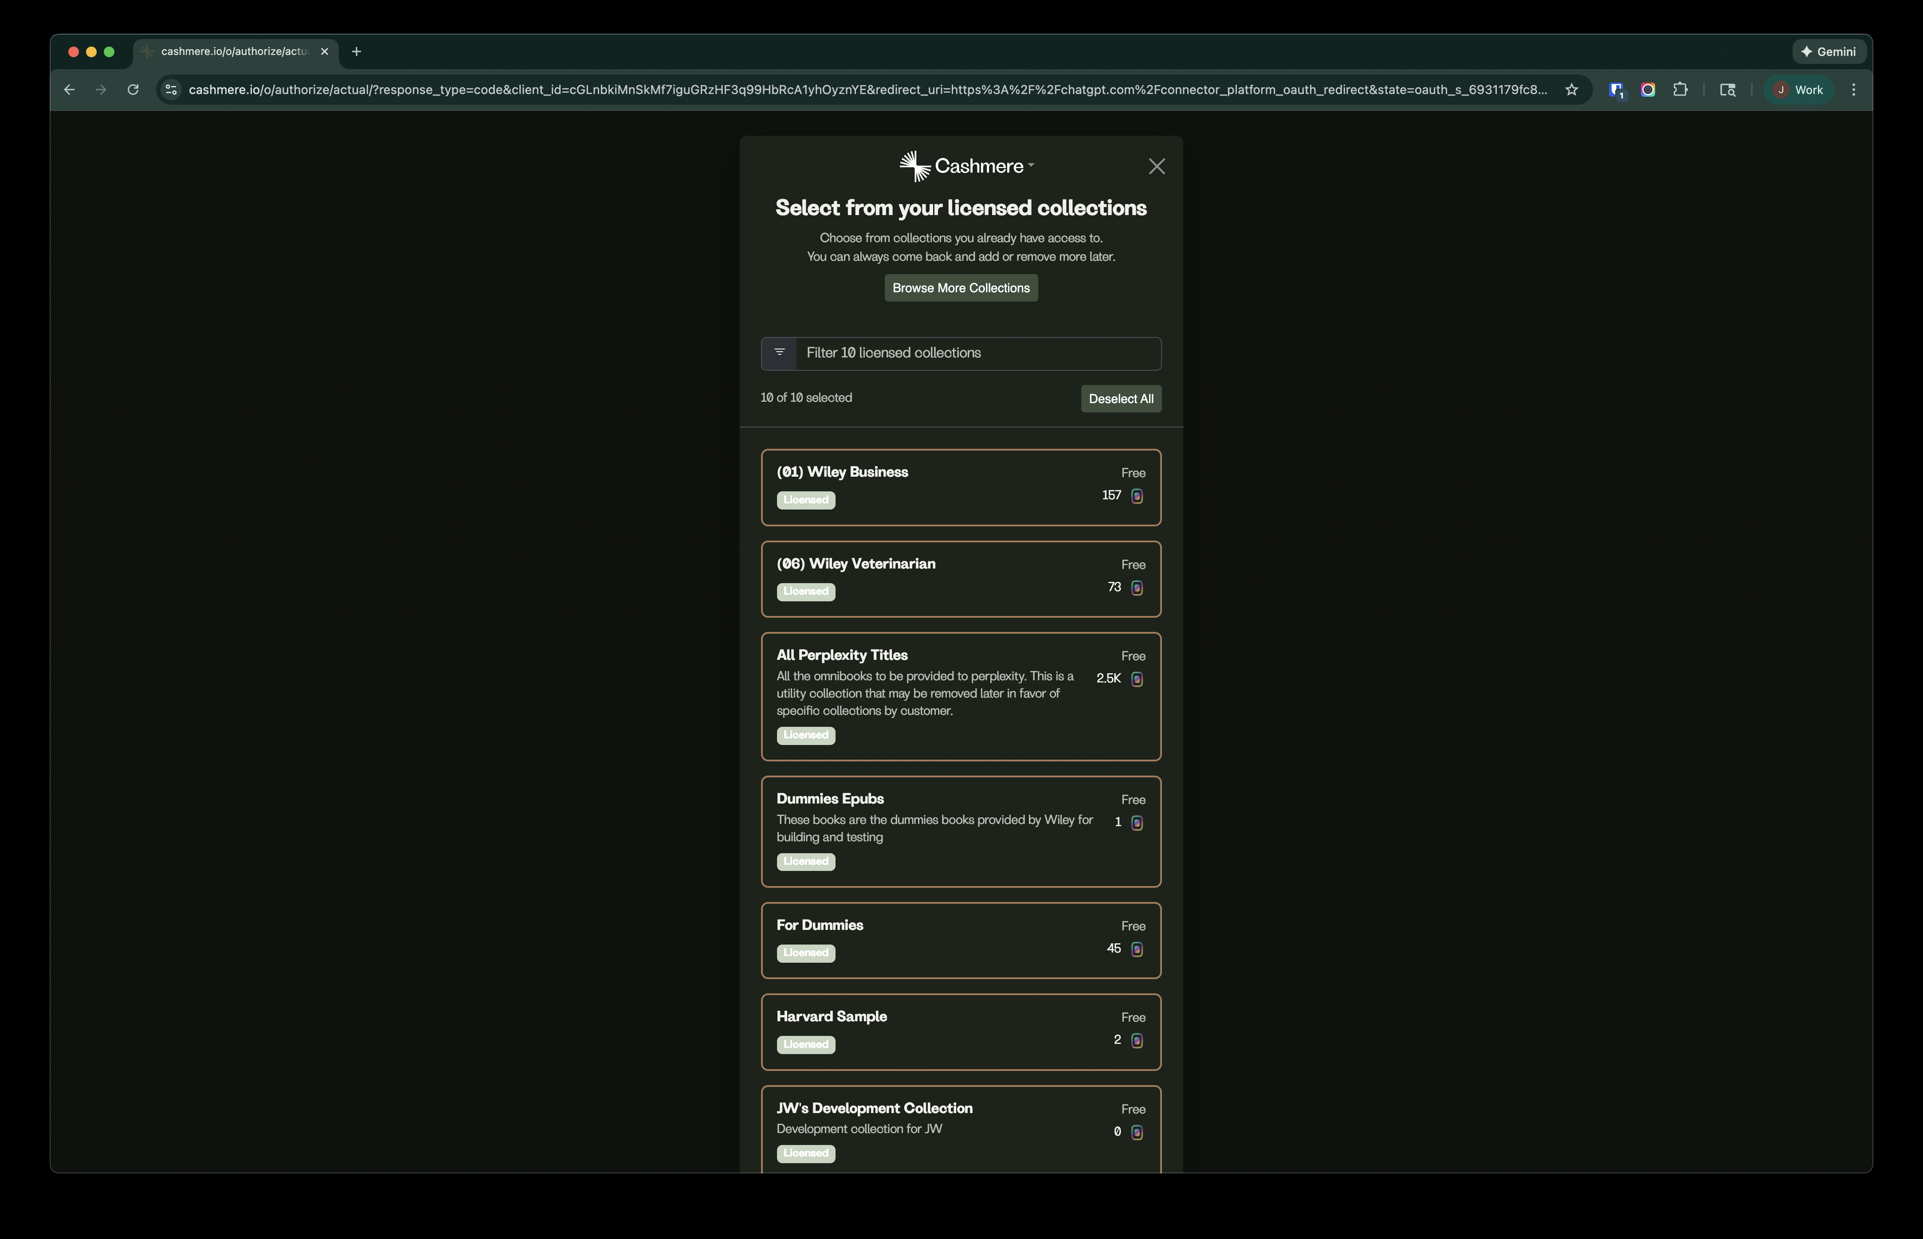Click the book icon in Dummies Epubs card
Image resolution: width=1923 pixels, height=1239 pixels.
pos(1137,823)
